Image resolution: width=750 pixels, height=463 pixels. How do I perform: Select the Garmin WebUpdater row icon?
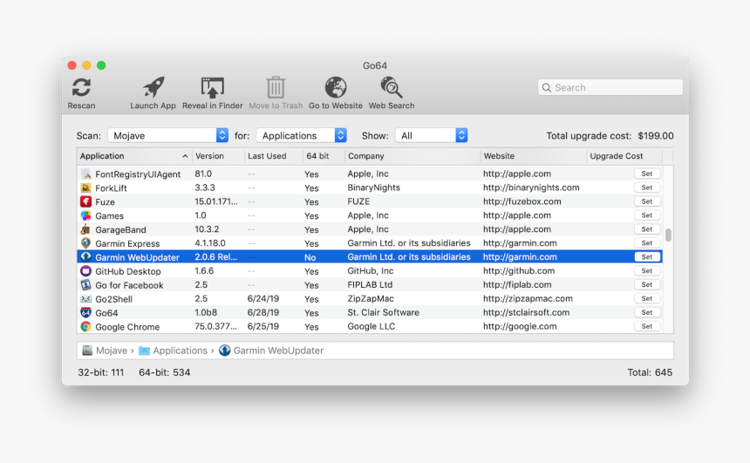coord(85,257)
